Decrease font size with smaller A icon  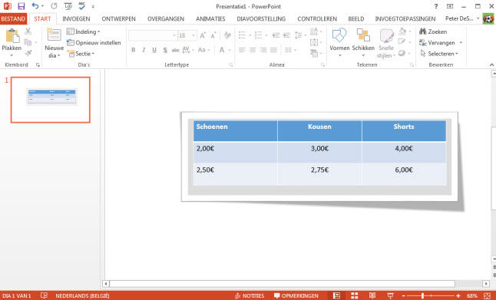pos(213,35)
